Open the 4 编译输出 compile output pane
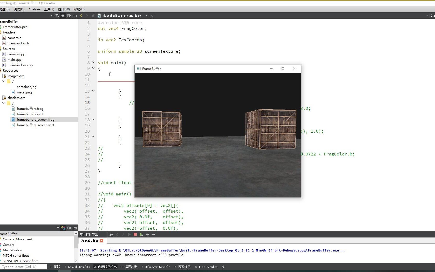The height and width of the screenshot is (272, 435). point(129,267)
